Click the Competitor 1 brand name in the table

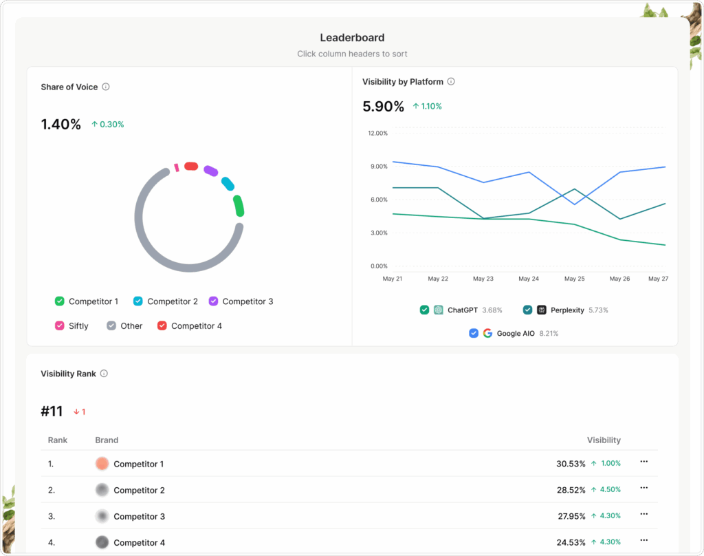coord(138,464)
